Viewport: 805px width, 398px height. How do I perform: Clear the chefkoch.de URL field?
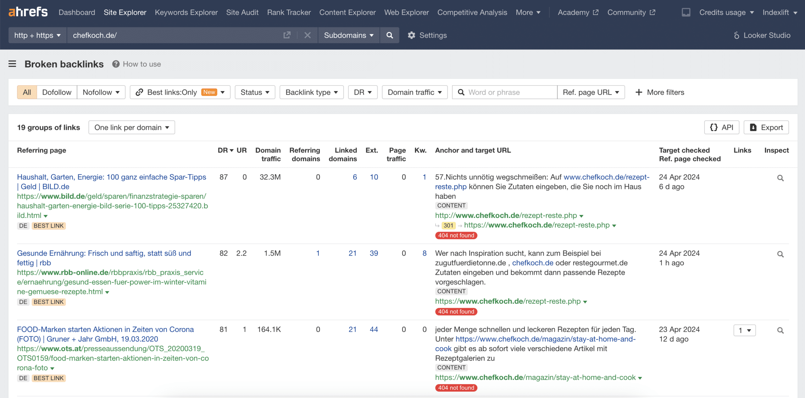click(308, 35)
